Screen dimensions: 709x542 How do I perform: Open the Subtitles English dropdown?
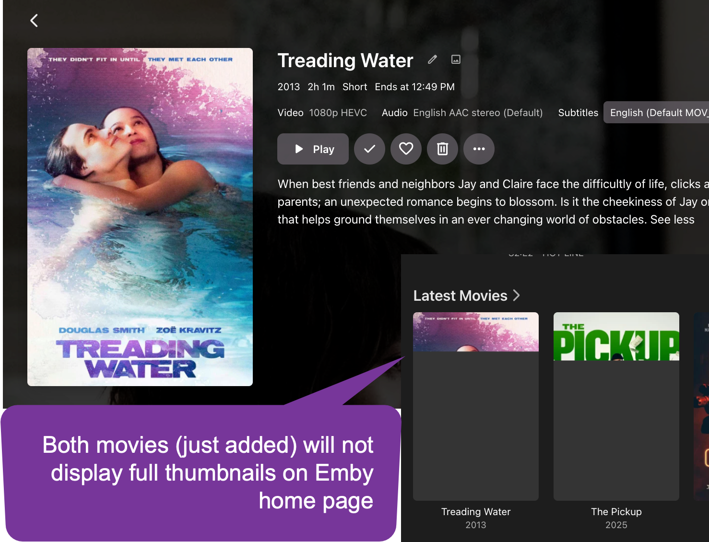656,113
